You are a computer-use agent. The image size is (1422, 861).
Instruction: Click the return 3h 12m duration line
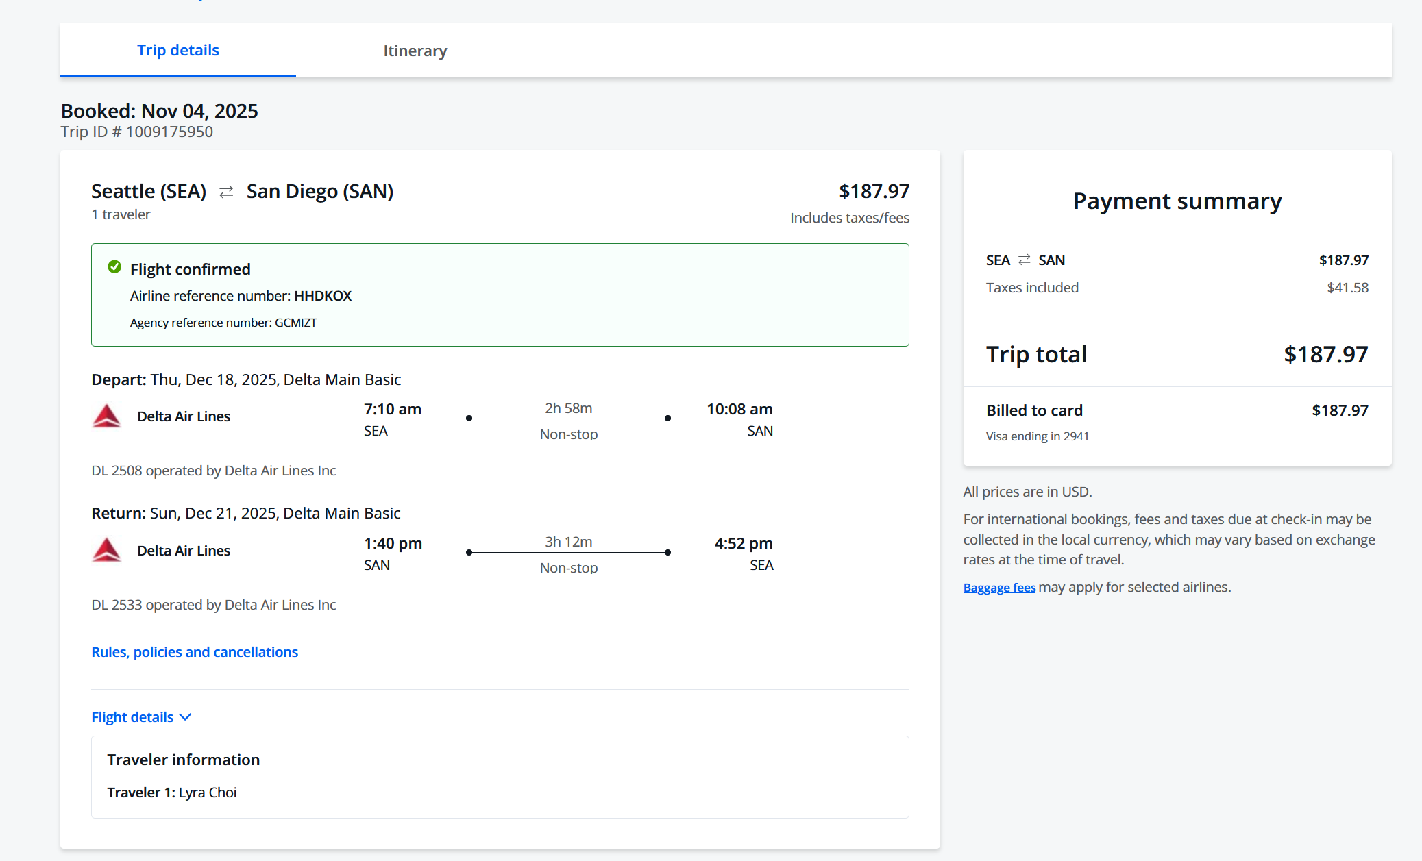tap(568, 552)
